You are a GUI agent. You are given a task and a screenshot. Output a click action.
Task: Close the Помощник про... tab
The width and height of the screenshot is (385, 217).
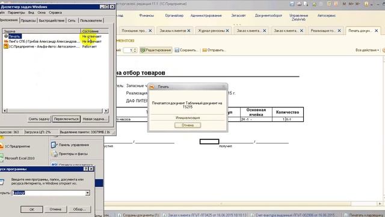coord(150,31)
